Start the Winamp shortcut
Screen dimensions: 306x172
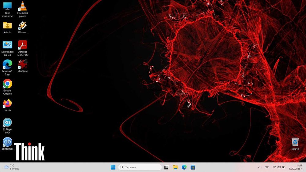click(22, 27)
